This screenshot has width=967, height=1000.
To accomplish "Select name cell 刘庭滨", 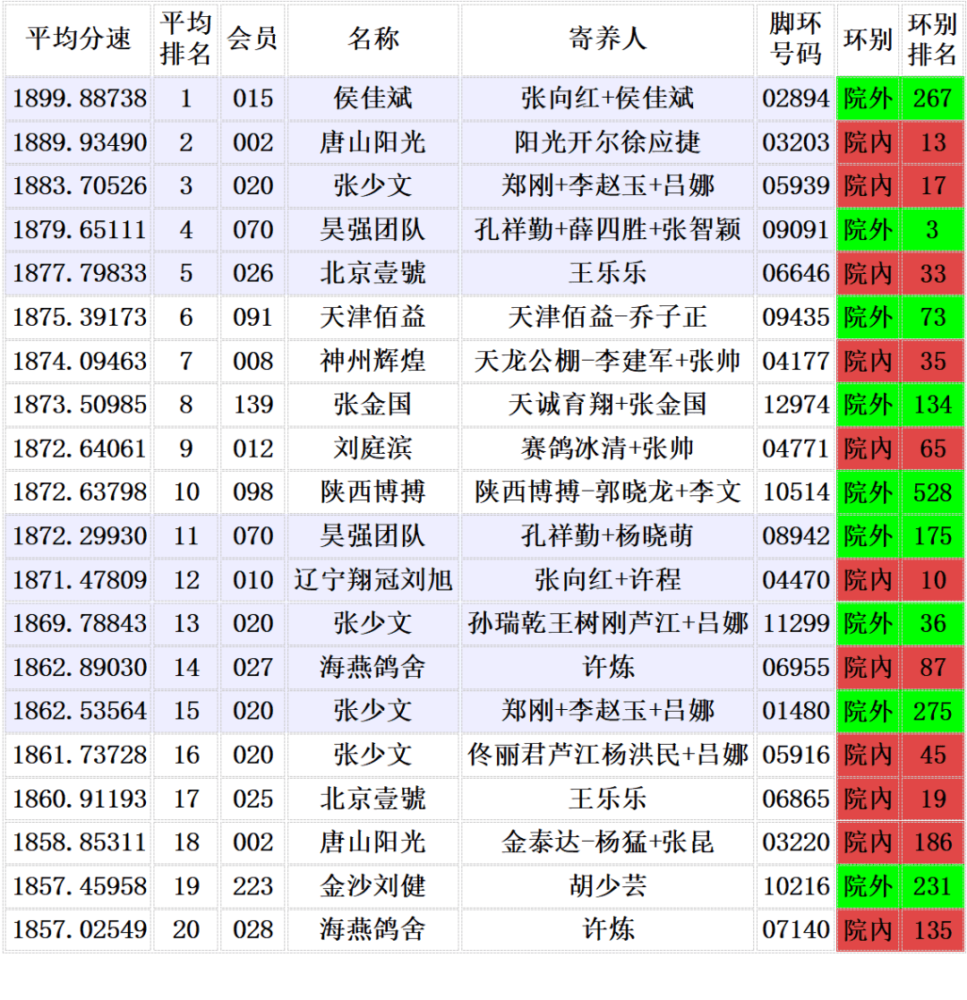I will [x=373, y=449].
